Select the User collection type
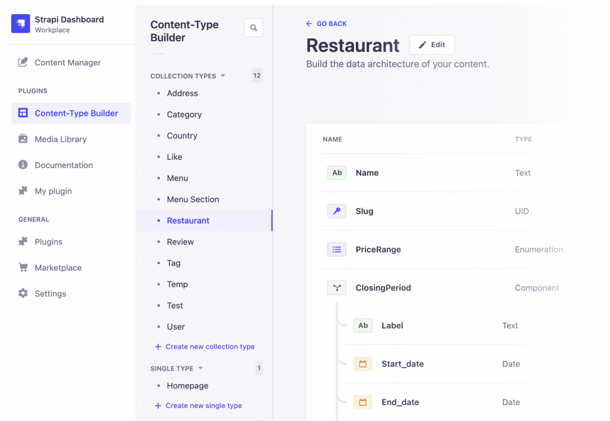The width and height of the screenshot is (610, 421). (x=176, y=327)
